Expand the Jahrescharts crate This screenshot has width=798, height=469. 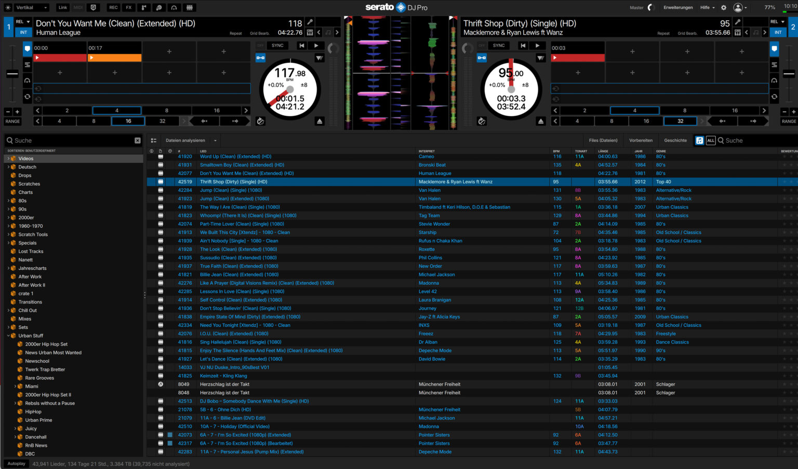[x=8, y=268]
